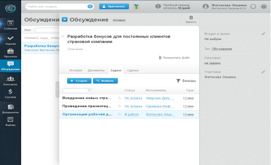Open task 'Организация рабочей д...'
The image size is (271, 165).
pos(87,114)
